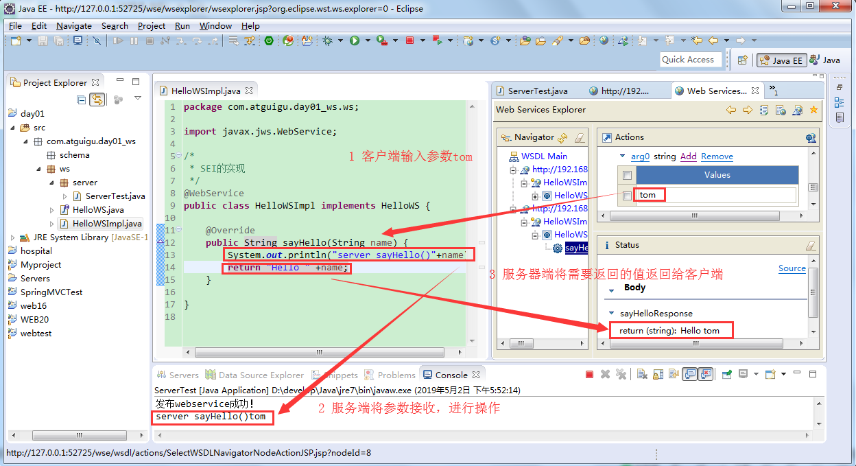Switch to the Problems tab

point(390,375)
